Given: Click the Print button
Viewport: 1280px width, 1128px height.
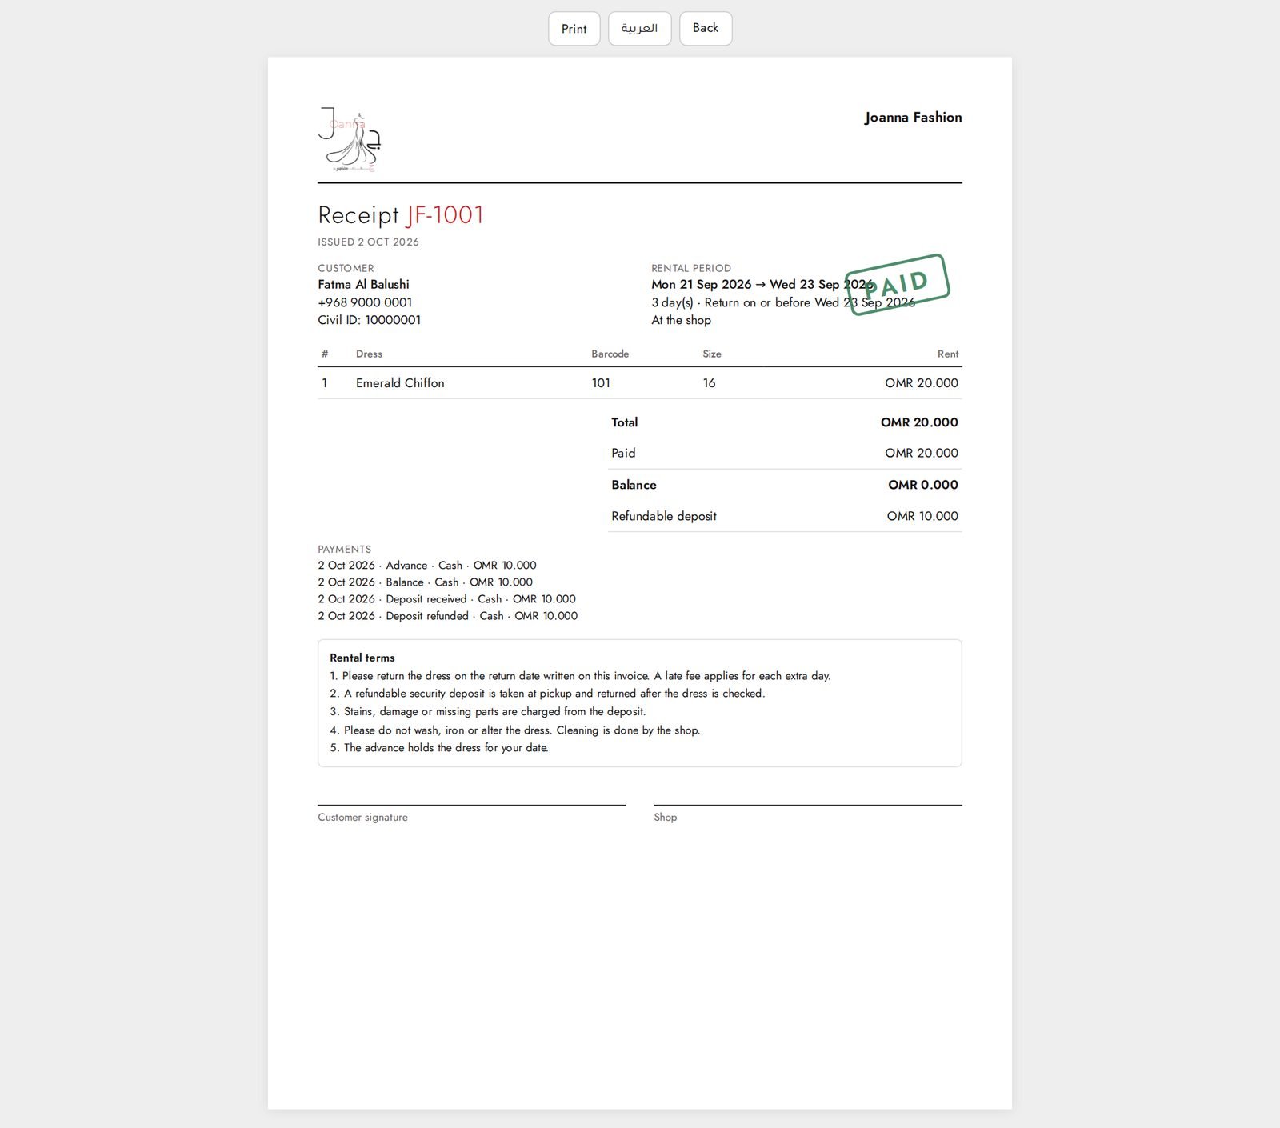Looking at the screenshot, I should (574, 29).
